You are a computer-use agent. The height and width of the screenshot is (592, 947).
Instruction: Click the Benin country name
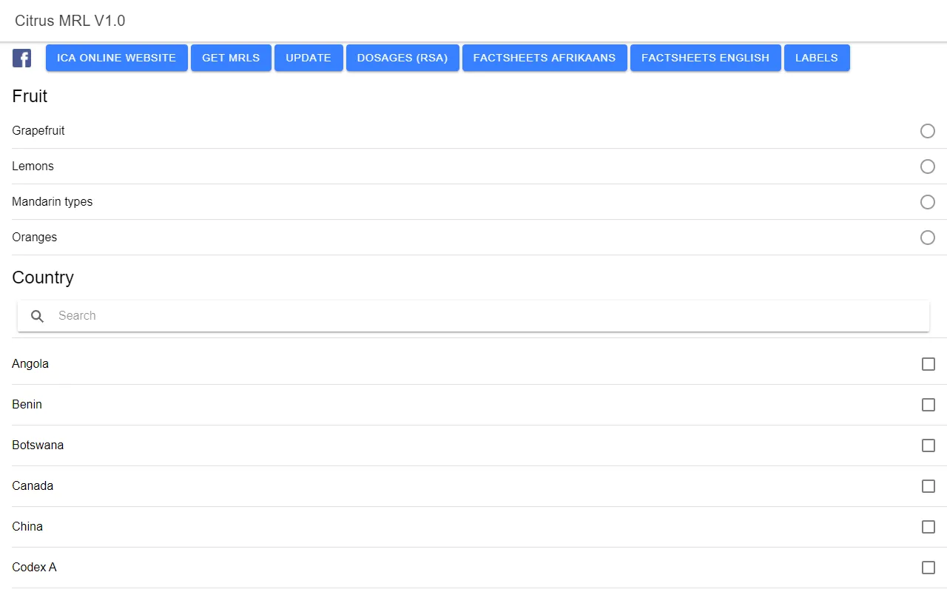27,404
